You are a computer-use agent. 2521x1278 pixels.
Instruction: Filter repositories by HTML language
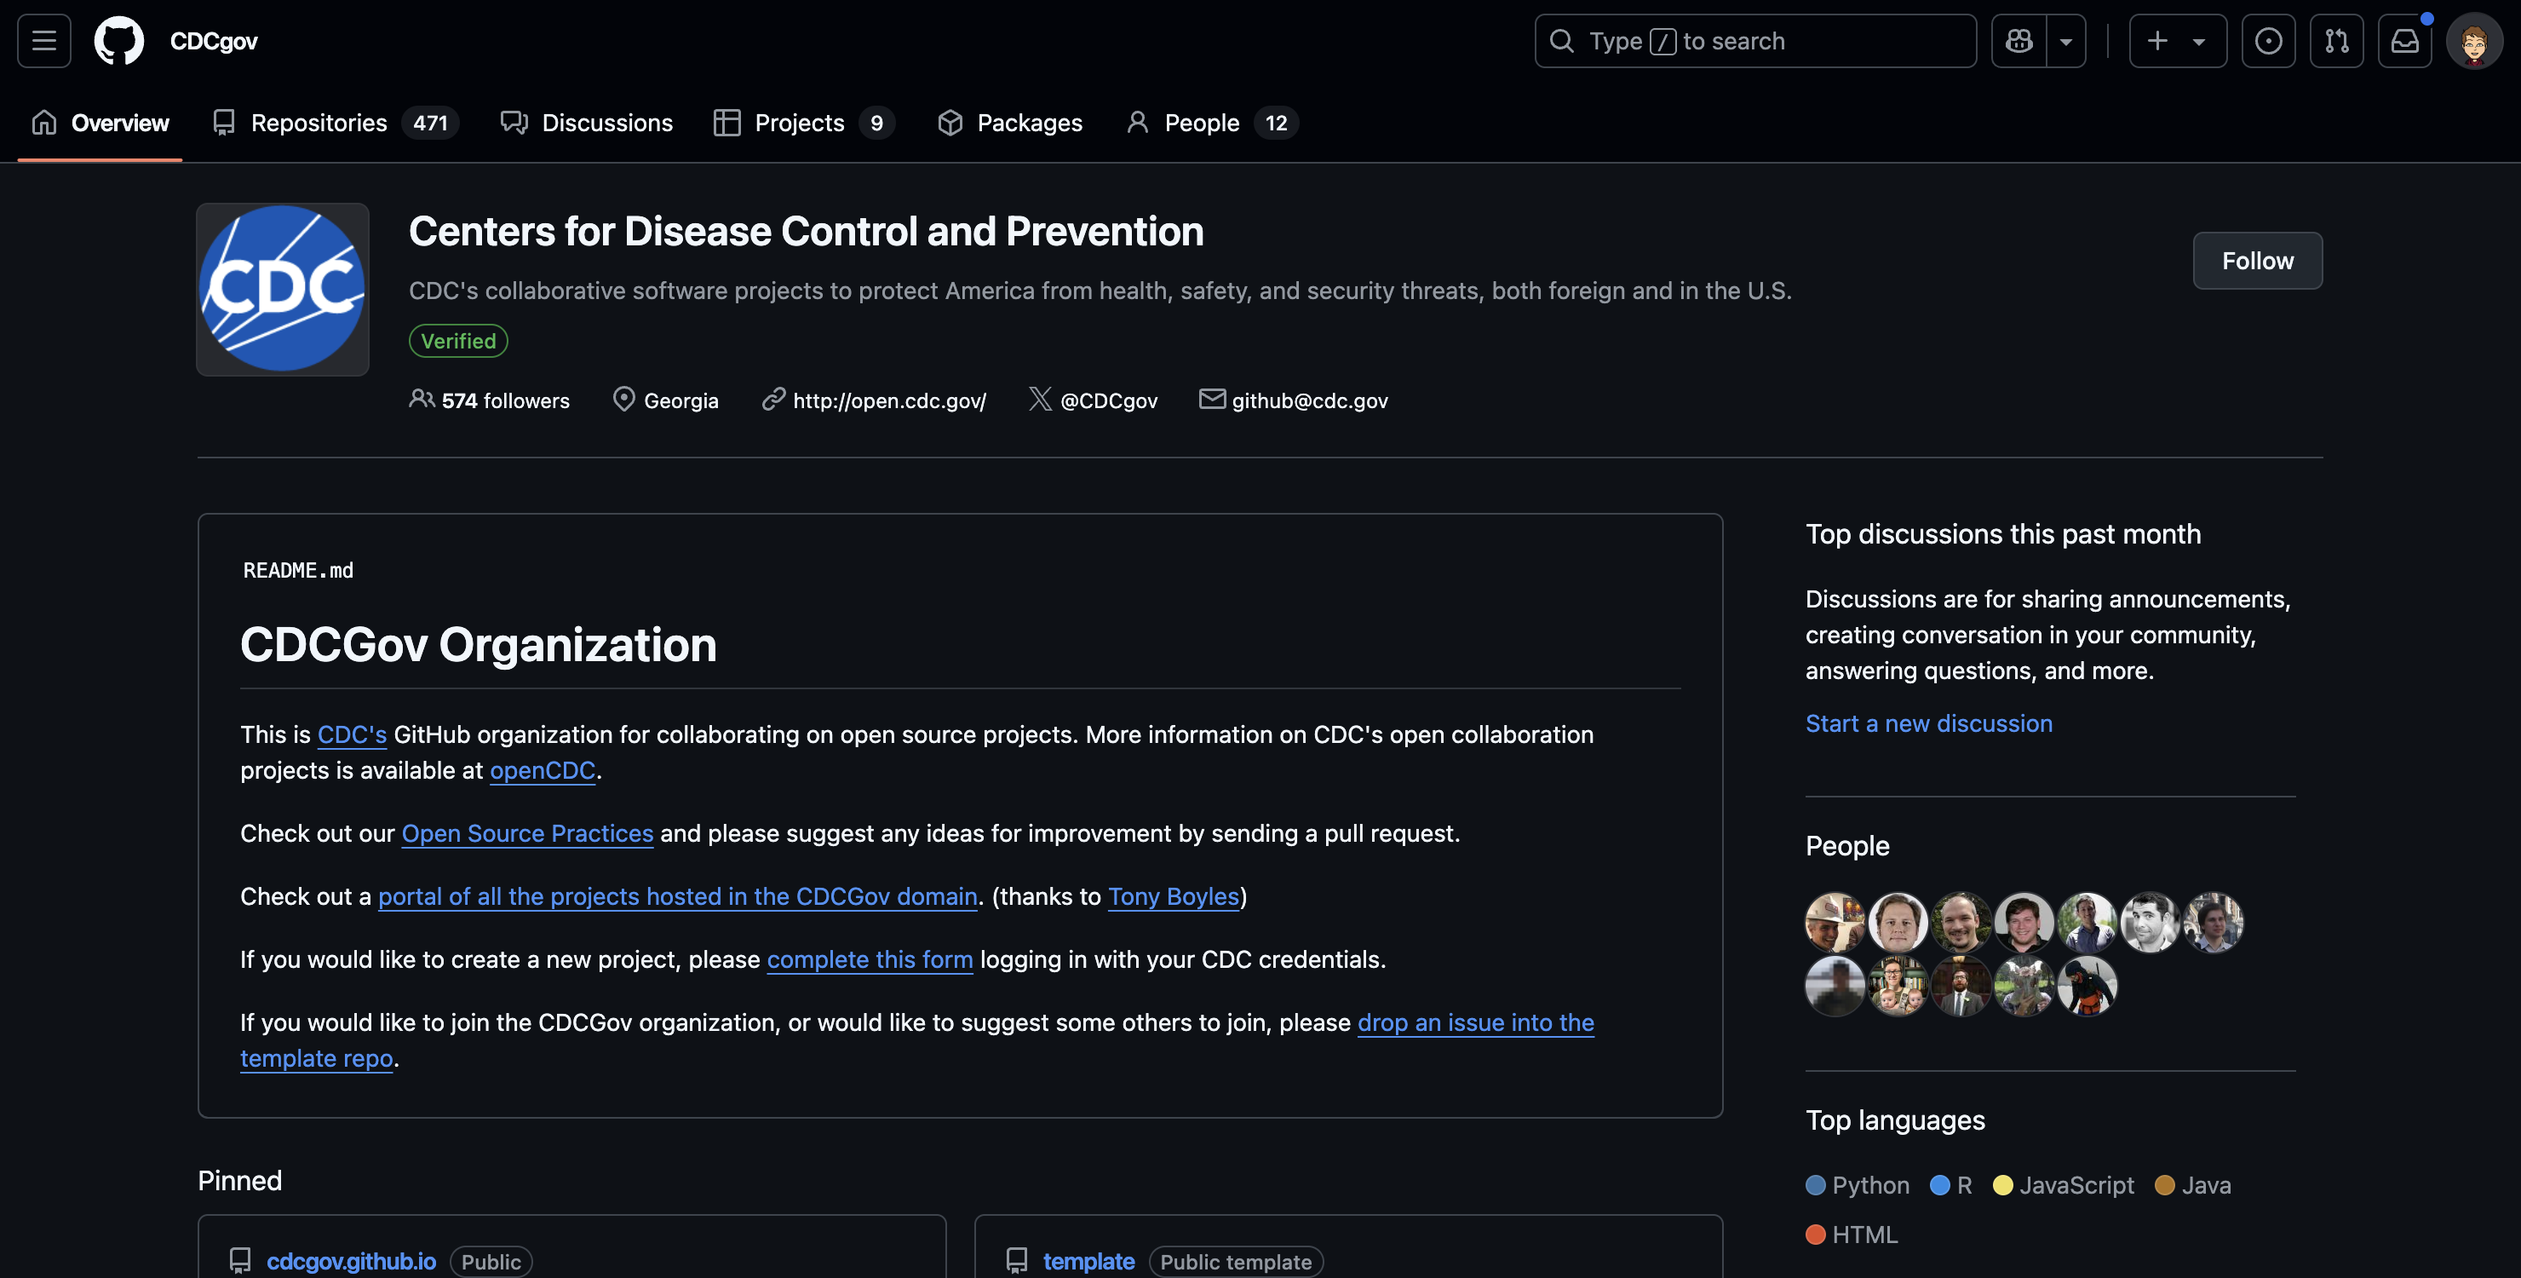[x=1852, y=1235]
